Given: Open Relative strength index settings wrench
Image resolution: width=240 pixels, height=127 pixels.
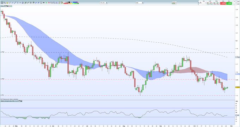Looking at the screenshot, I should click(x=18, y=101).
